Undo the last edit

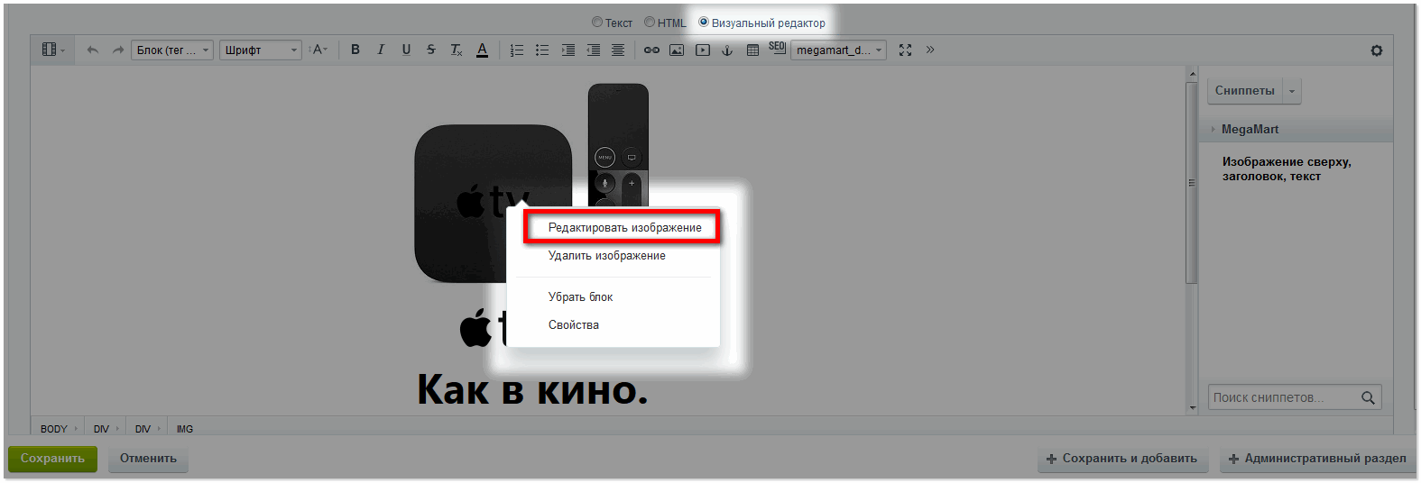[x=92, y=50]
